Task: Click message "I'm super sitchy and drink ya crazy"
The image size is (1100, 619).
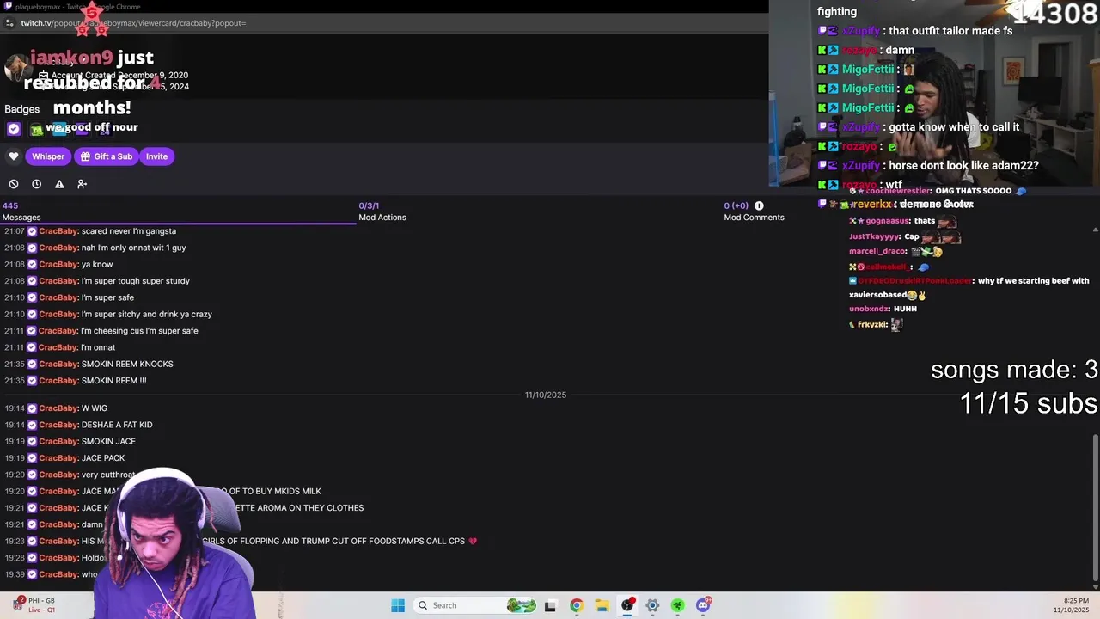Action: tap(147, 315)
